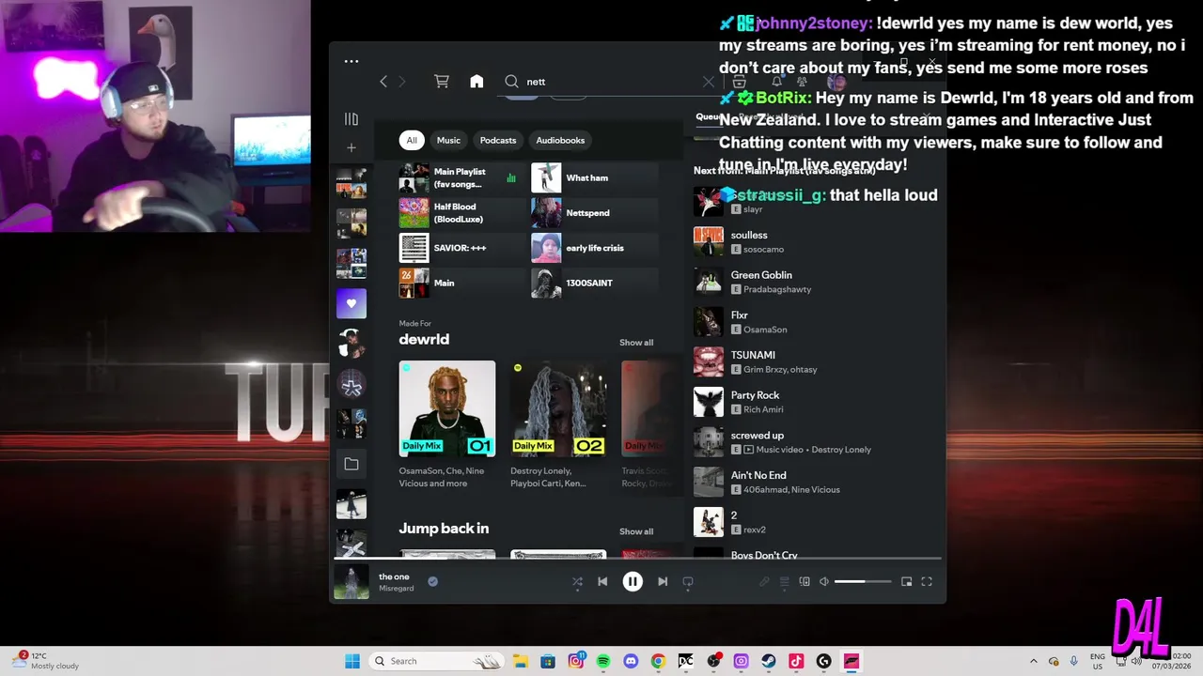Expand Your Library sidebar icon
Image resolution: width=1203 pixels, height=676 pixels.
click(x=352, y=119)
